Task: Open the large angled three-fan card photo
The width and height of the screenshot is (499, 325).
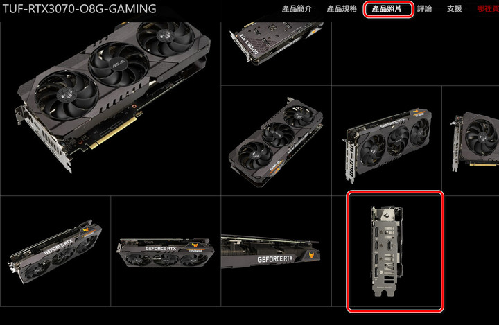Action: click(110, 108)
